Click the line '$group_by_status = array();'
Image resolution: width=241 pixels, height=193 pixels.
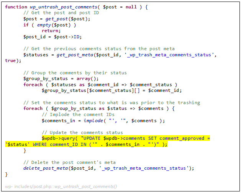61,79
